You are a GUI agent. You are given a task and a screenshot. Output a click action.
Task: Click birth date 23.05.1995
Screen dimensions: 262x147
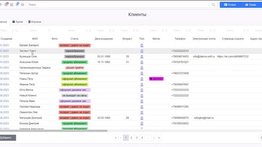[104, 118]
